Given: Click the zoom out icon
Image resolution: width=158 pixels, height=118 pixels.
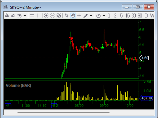Looking at the screenshot, I should (52, 16).
